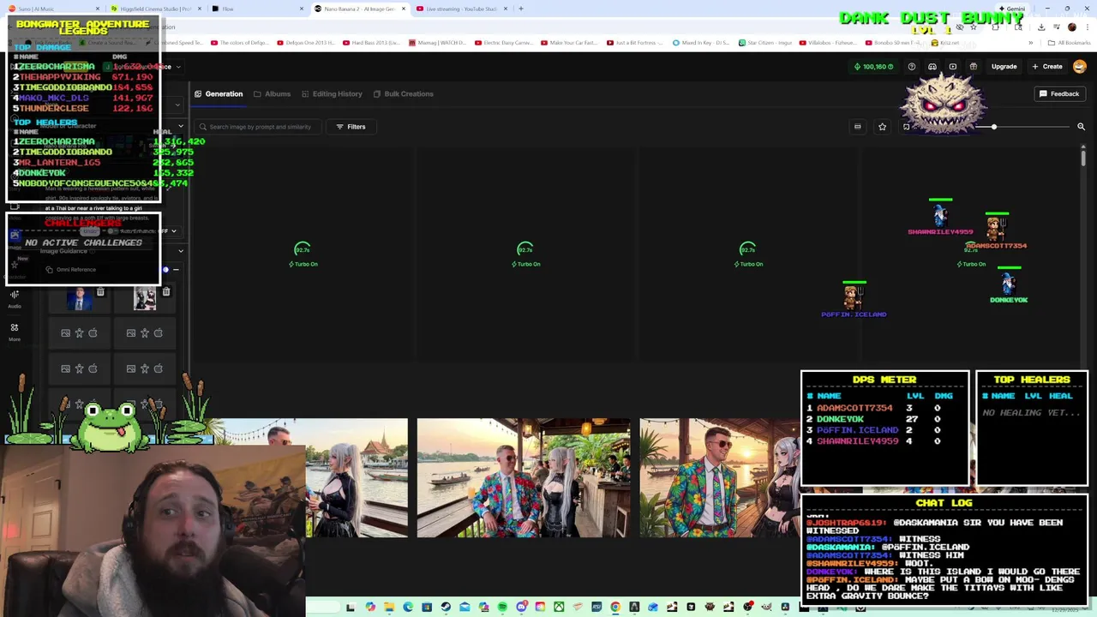This screenshot has height=617, width=1097.
Task: Expand the Auto Enhance dropdown arrow
Action: (x=173, y=231)
